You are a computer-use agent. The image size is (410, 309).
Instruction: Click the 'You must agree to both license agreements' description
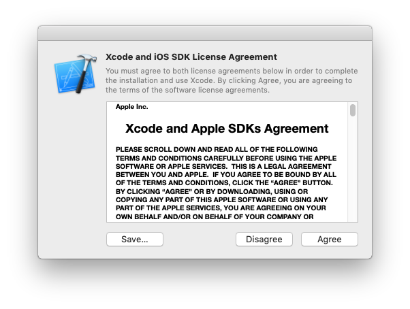point(232,80)
